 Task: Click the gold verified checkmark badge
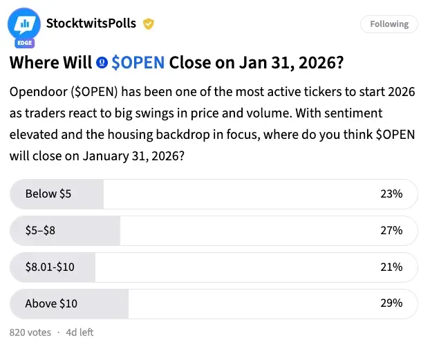tap(148, 24)
